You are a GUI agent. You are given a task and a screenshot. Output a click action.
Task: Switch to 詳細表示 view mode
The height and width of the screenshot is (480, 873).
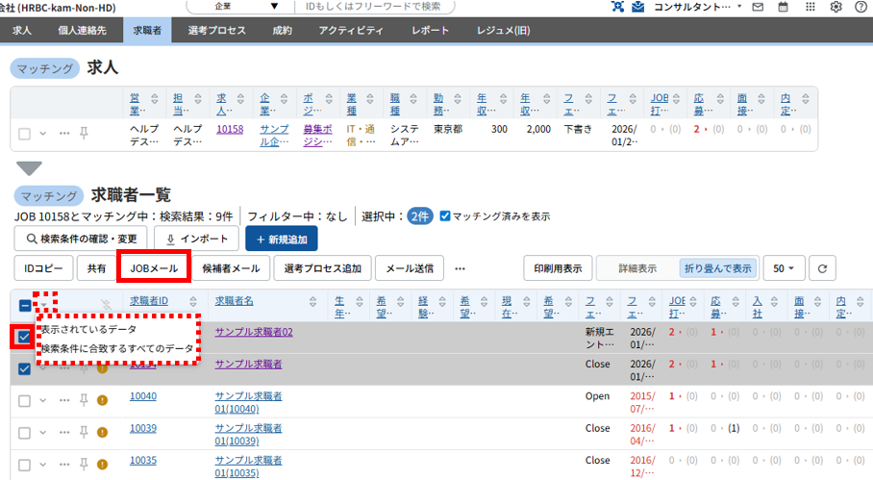(x=636, y=268)
